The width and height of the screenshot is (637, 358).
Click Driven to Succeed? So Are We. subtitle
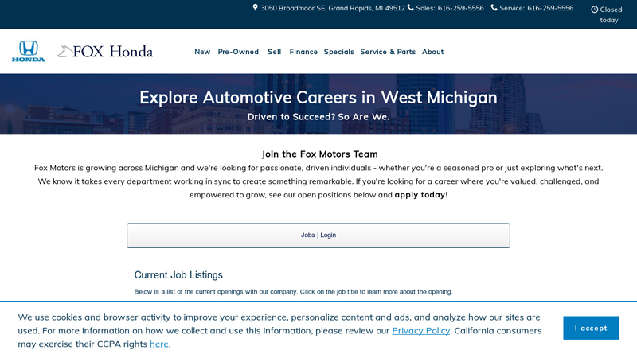tap(318, 116)
